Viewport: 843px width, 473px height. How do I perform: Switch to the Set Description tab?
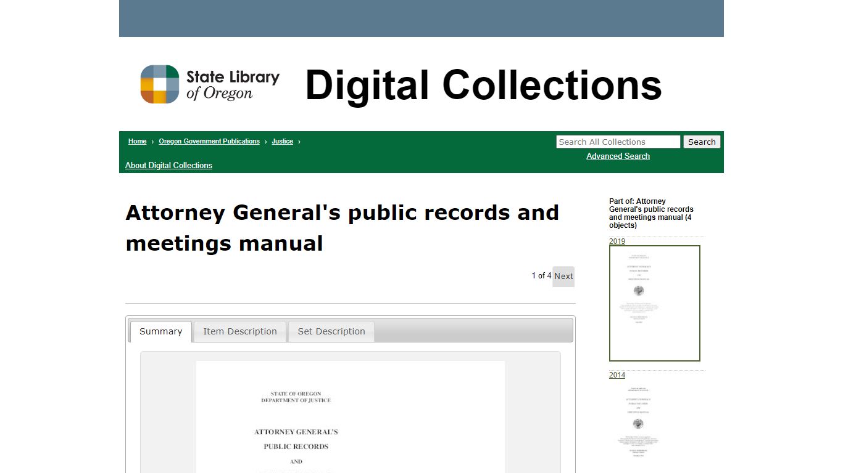[331, 331]
